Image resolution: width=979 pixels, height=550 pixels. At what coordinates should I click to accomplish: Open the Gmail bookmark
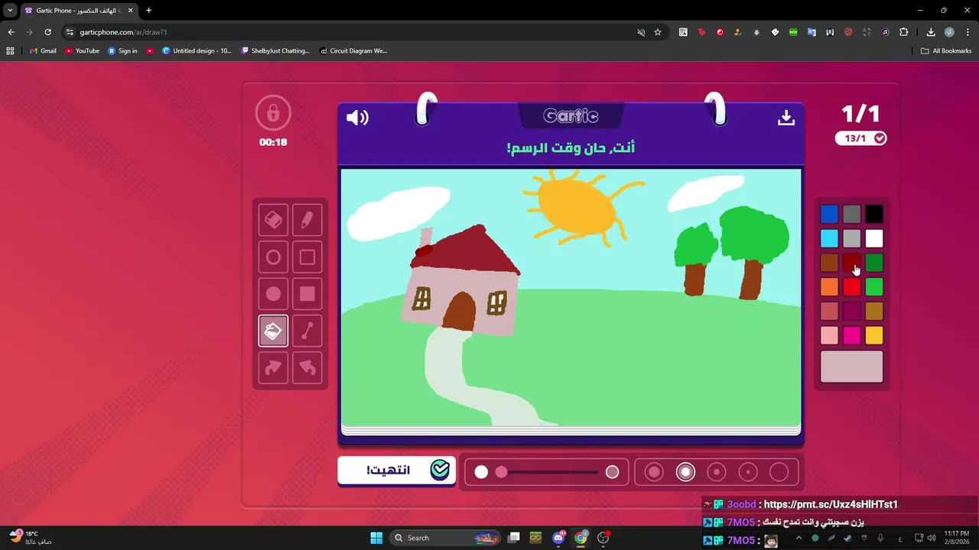(43, 51)
